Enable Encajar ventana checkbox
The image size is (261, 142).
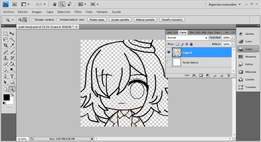(33, 20)
